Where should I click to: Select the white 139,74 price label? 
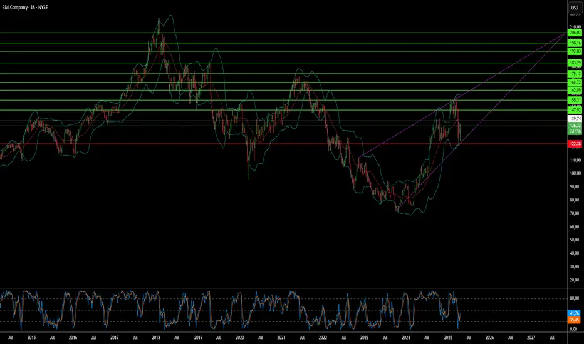coord(575,119)
